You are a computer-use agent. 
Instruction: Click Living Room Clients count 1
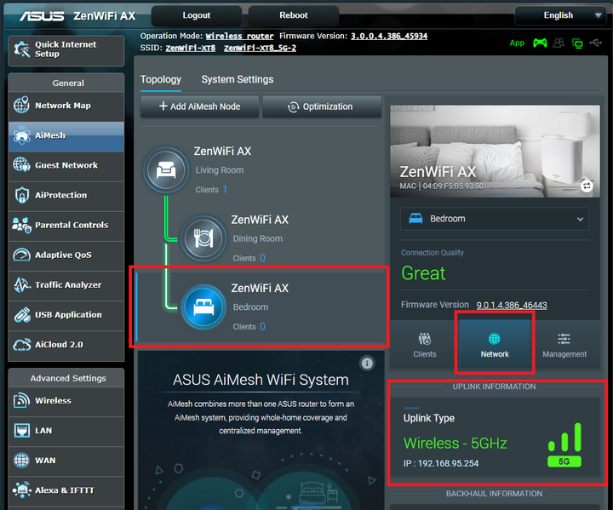click(x=225, y=190)
